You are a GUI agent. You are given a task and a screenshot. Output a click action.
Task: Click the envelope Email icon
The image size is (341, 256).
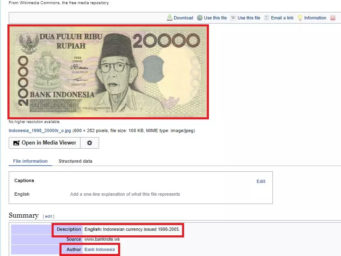[x=267, y=18]
